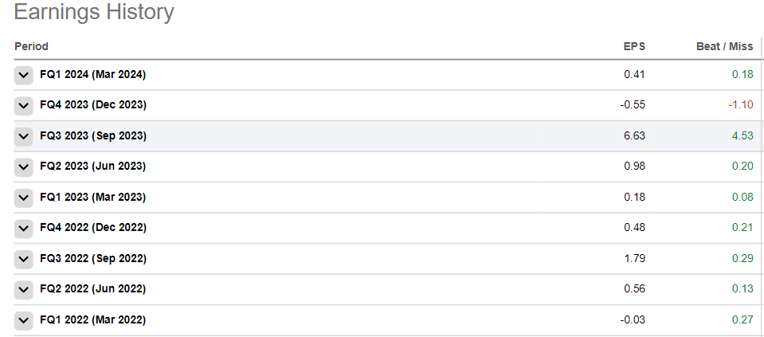Click the 4.53 beat value

(x=742, y=136)
